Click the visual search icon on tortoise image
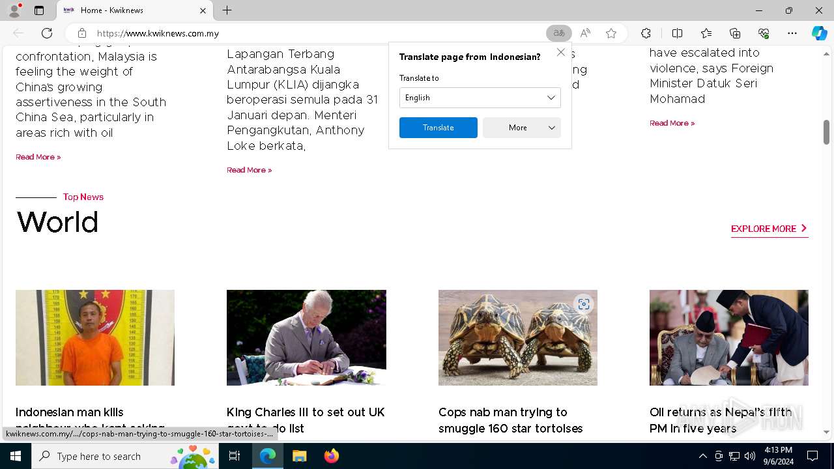 pos(584,304)
